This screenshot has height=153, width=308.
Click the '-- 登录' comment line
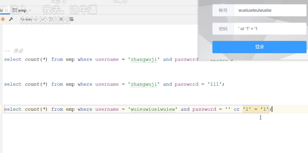[14, 51]
